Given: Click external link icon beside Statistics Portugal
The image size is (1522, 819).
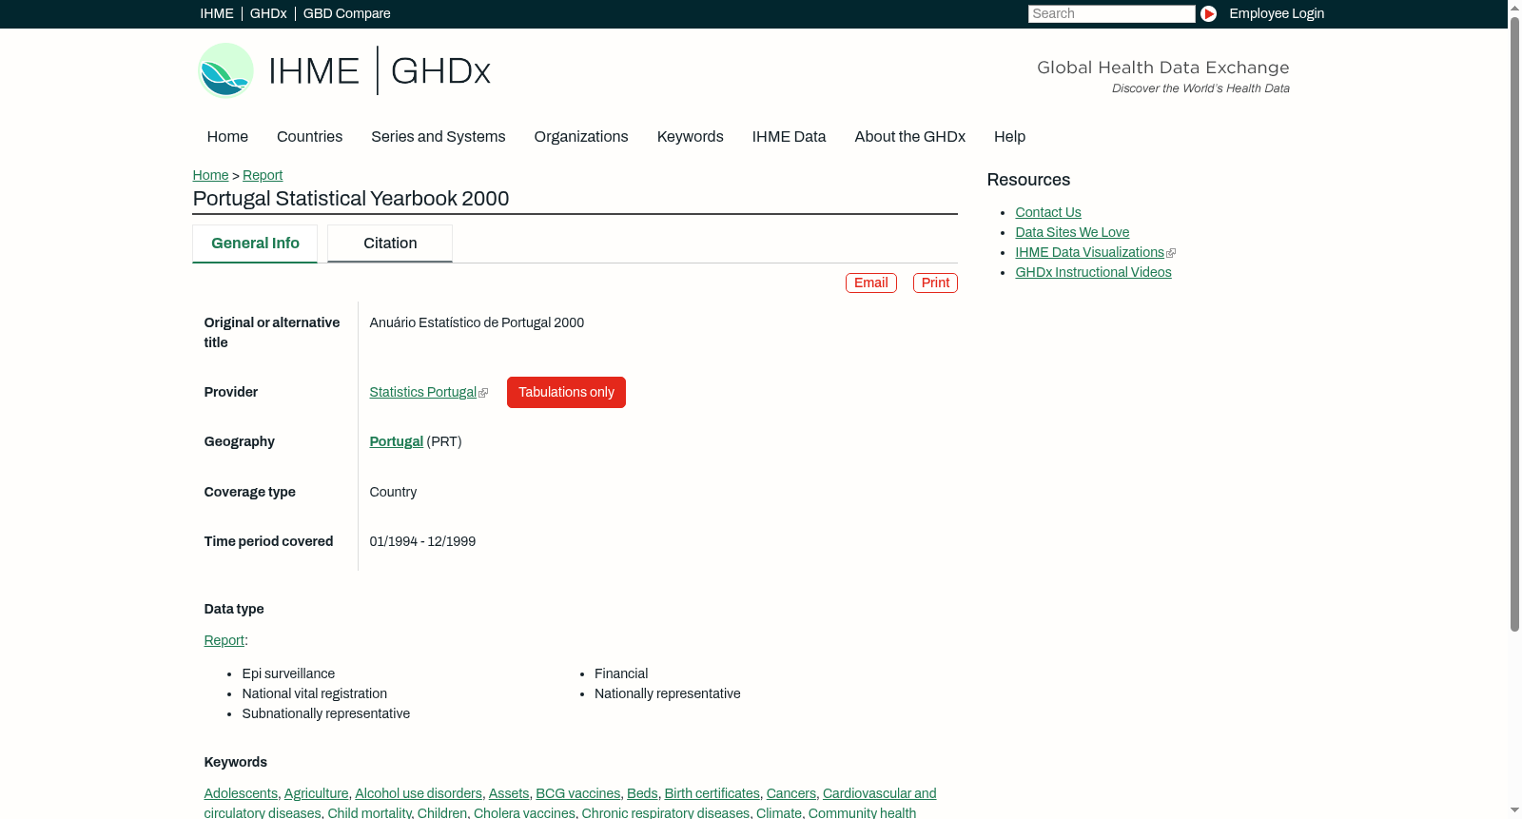Looking at the screenshot, I should coord(483,393).
